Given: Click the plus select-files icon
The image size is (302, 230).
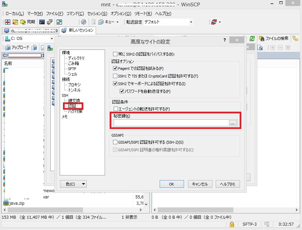Looking at the screenshot, I should click(x=273, y=48).
